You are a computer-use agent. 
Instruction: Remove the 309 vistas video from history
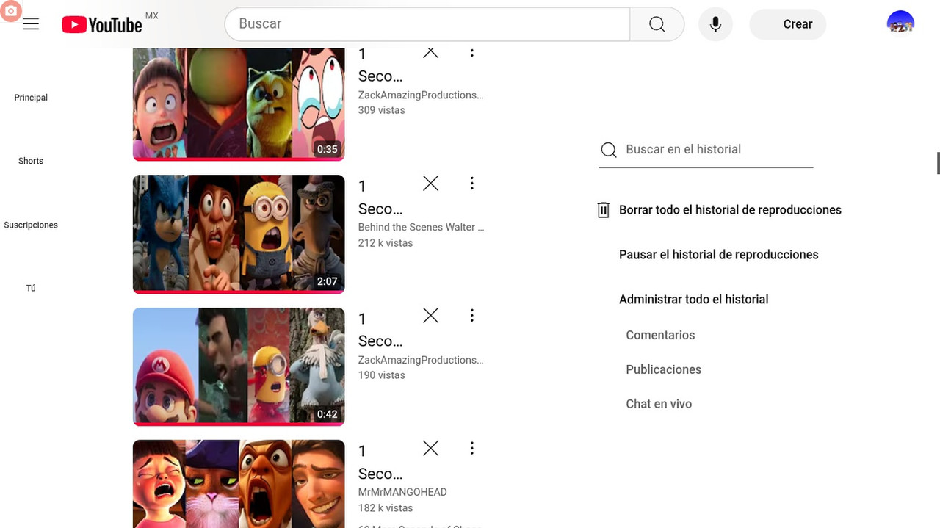(431, 52)
